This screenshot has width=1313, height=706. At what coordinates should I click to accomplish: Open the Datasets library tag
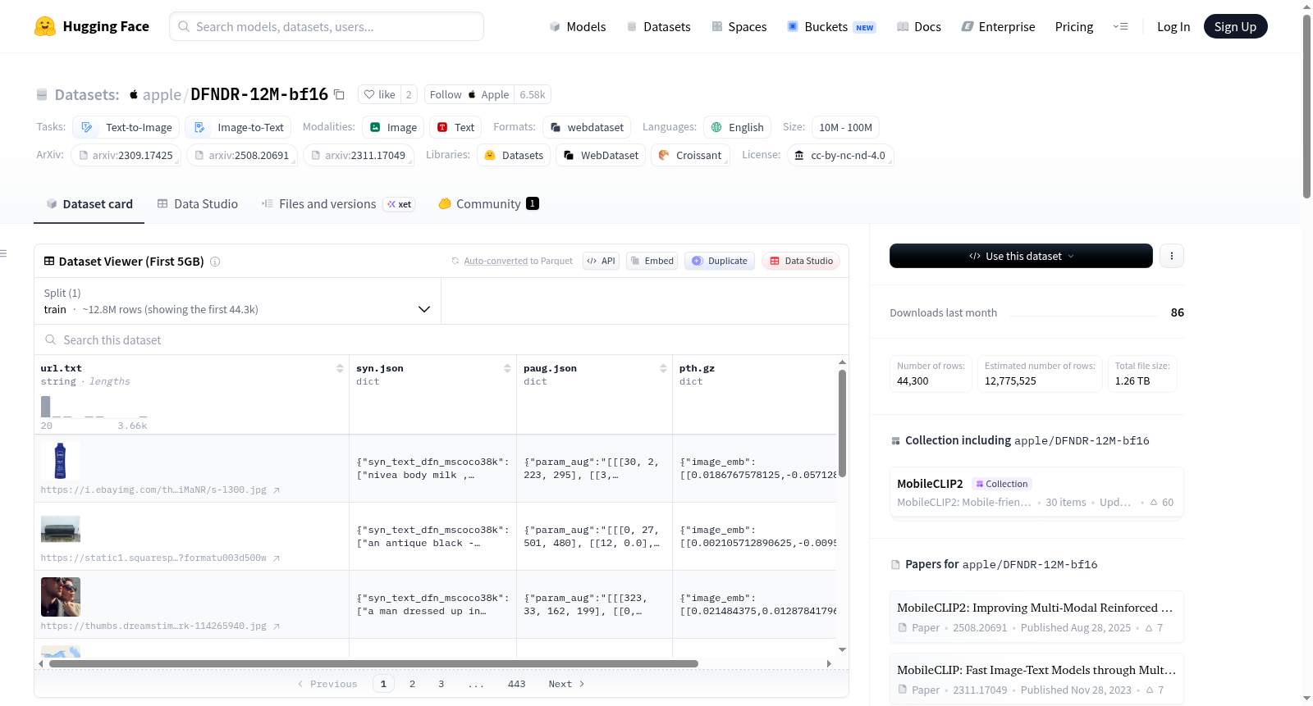point(514,155)
